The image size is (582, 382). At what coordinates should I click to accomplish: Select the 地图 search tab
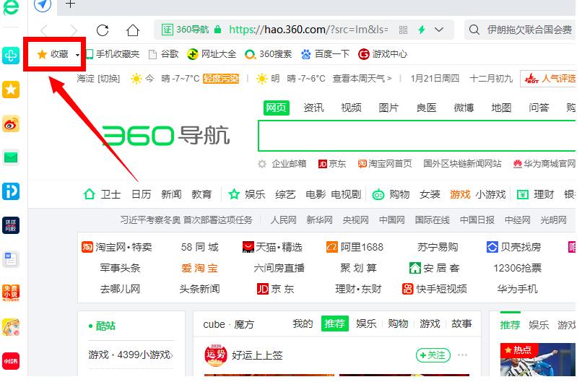coord(501,108)
